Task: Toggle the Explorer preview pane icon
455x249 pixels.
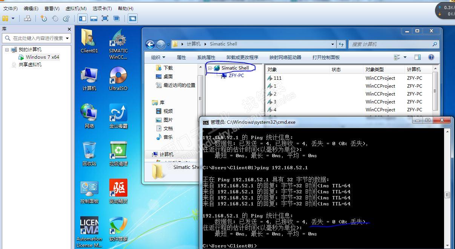Action: pos(418,58)
